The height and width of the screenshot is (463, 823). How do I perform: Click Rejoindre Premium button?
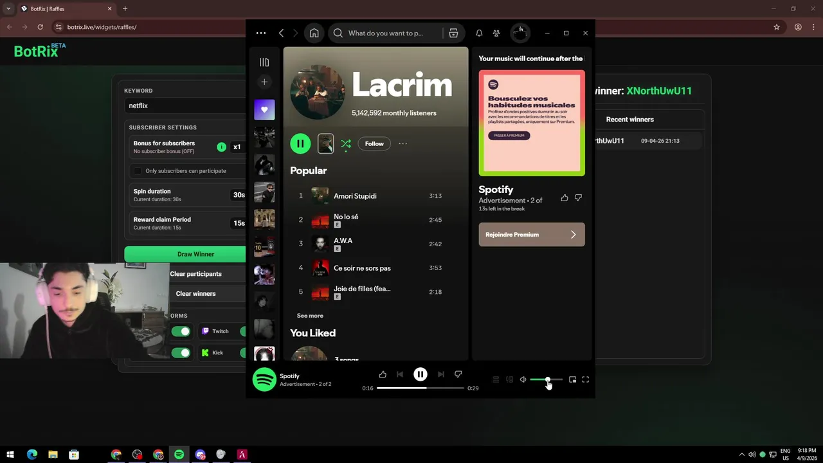click(532, 235)
